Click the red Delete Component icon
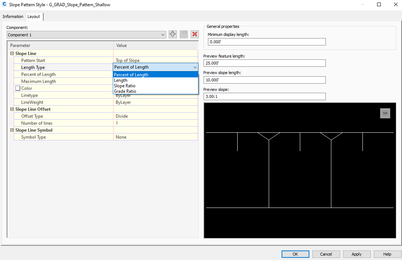 194,34
